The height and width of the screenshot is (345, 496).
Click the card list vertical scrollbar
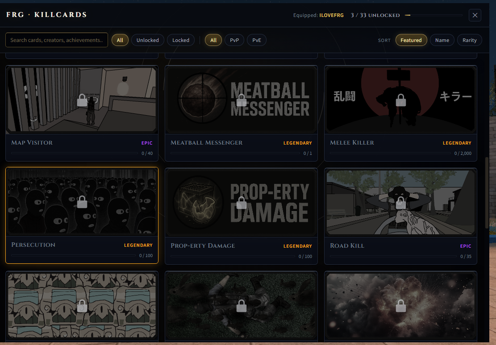click(x=487, y=192)
